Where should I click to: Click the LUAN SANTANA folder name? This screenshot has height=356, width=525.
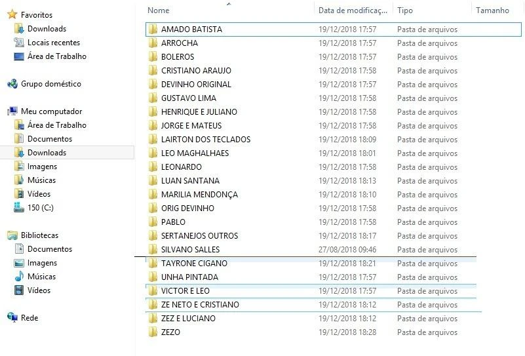pyautogui.click(x=190, y=180)
